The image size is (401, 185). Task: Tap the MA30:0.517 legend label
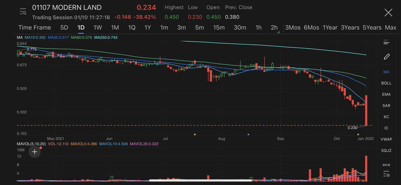tap(58, 37)
